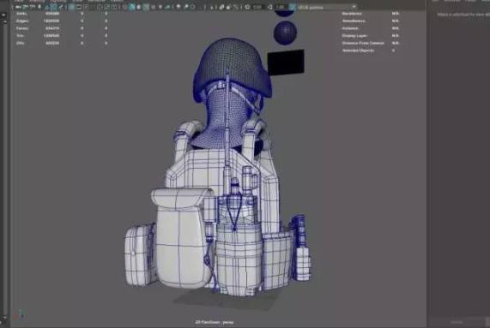Click the camera Bookmarks icon
The height and width of the screenshot is (328, 490).
tap(39, 7)
